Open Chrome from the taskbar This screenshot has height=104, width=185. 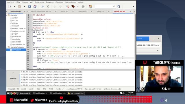pos(12,93)
